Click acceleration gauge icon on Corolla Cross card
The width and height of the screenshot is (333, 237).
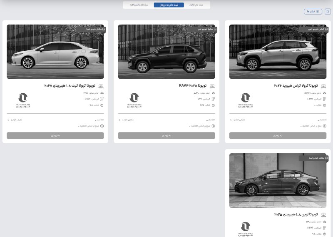pos(325,105)
